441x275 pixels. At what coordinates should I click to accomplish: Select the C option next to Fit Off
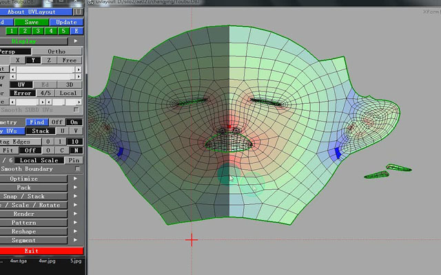[61, 150]
